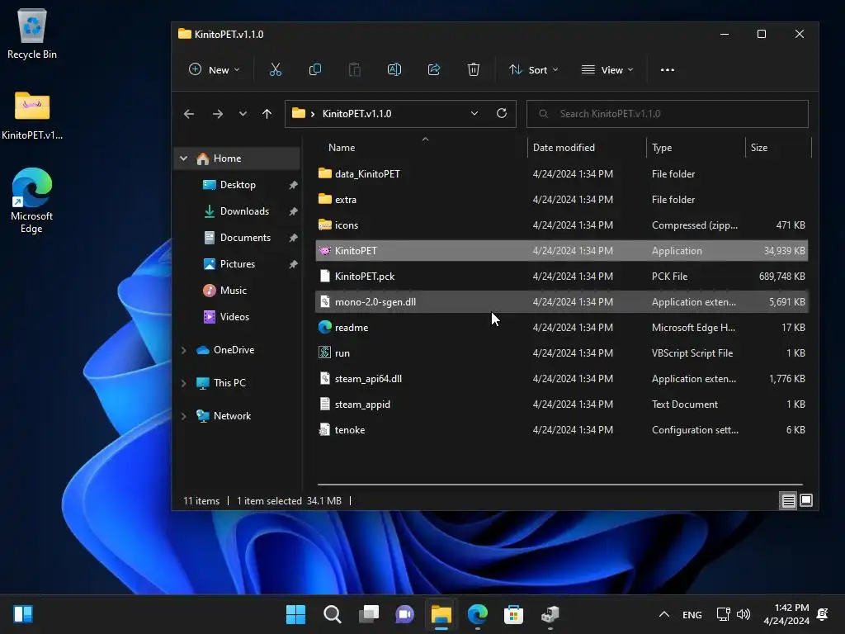
Task: Open Documents in quick access
Action: point(238,238)
